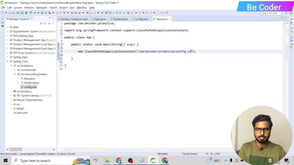This screenshot has height=165, width=294.
Task: Open File Explorer from the taskbar
Action: pos(107,160)
